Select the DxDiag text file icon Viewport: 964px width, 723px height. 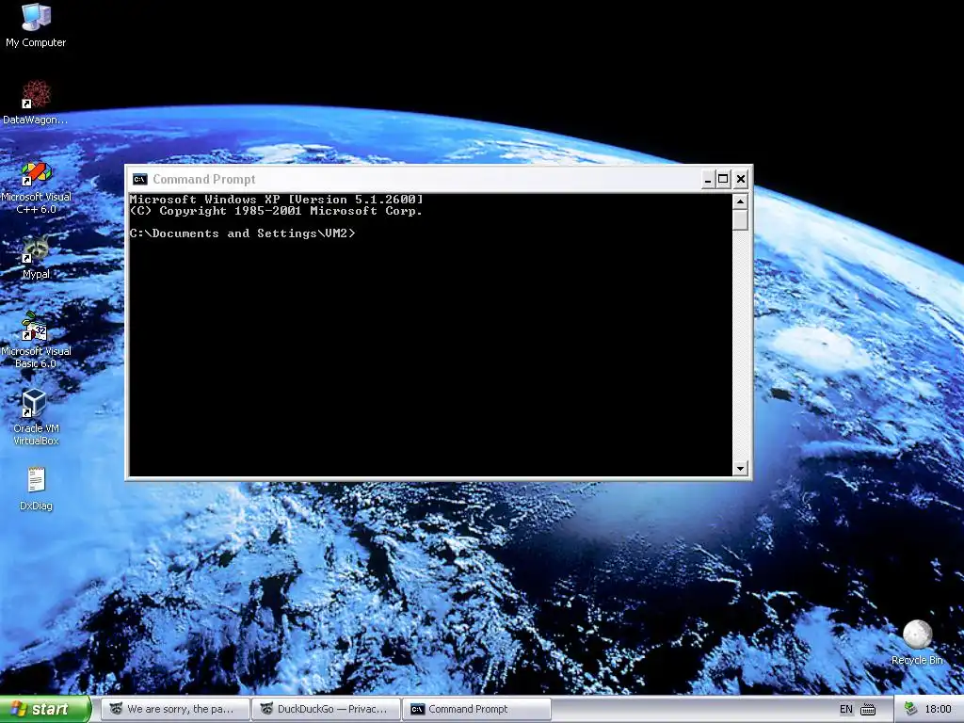tap(36, 489)
